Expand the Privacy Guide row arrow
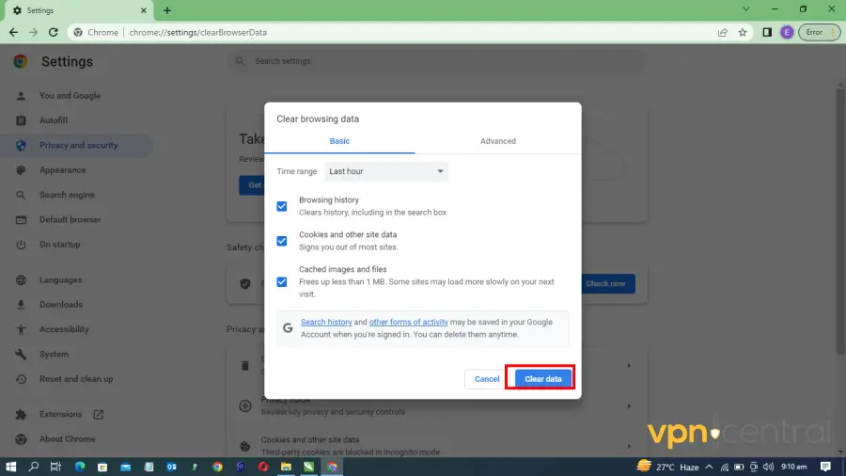 pos(629,405)
